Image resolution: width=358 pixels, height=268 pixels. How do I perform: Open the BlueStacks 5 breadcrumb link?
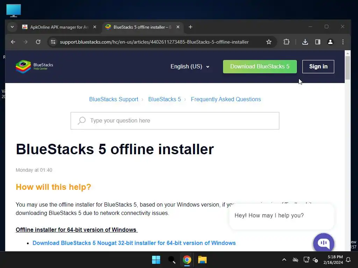click(165, 99)
